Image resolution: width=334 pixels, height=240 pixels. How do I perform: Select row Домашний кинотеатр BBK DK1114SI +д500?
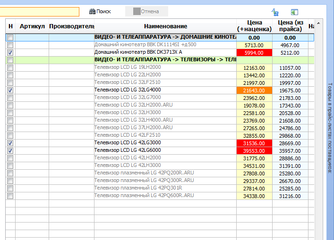160,45
